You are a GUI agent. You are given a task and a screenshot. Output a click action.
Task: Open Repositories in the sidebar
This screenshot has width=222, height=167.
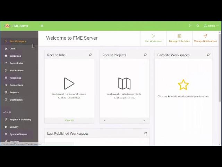point(19,63)
